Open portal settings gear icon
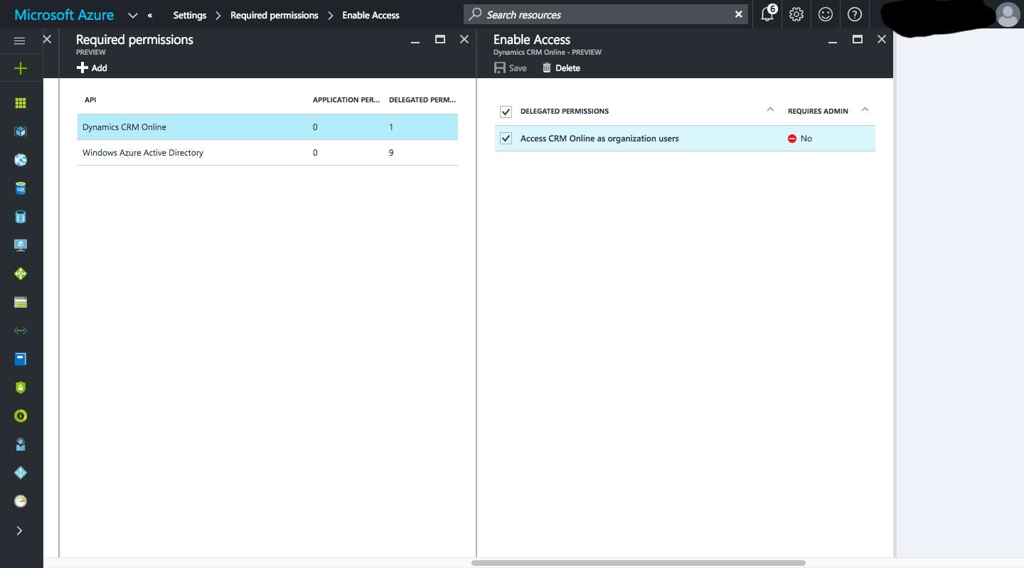 [796, 14]
